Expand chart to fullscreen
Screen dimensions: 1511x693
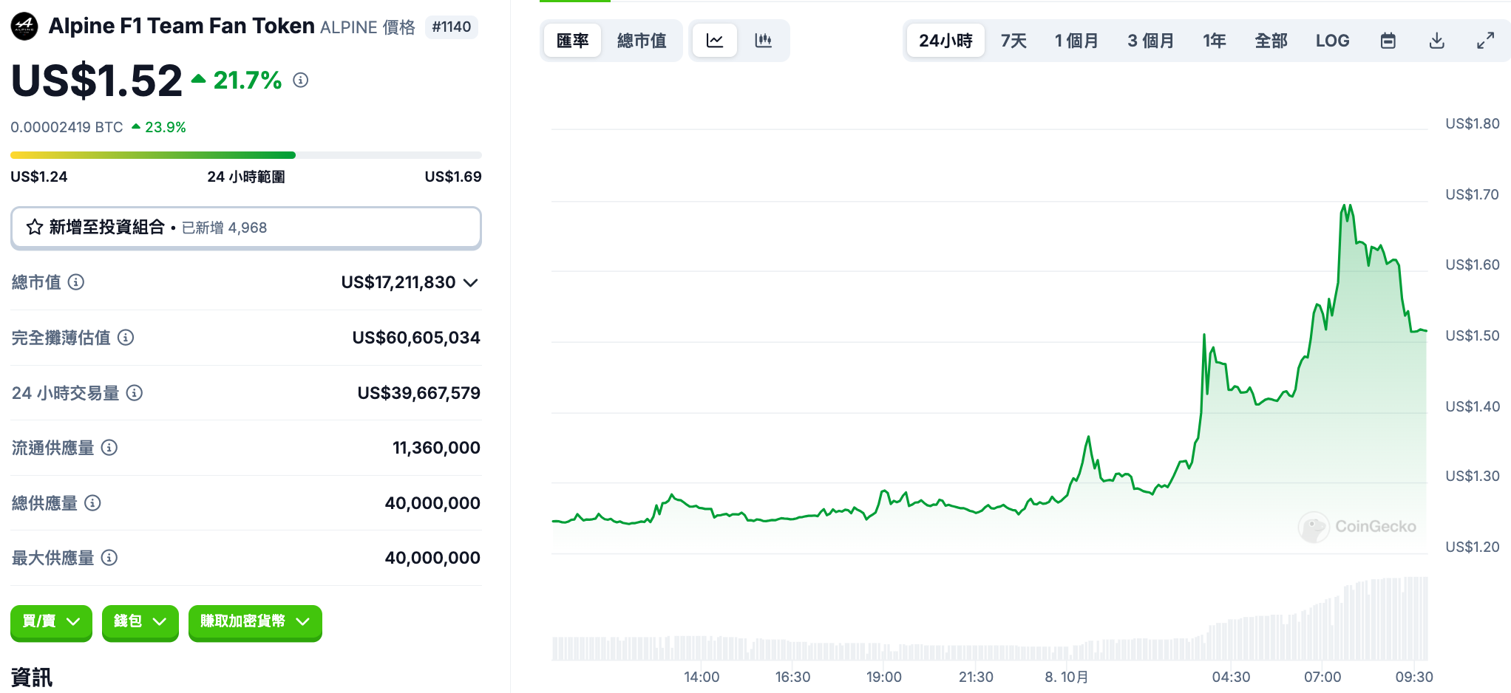coord(1485,41)
